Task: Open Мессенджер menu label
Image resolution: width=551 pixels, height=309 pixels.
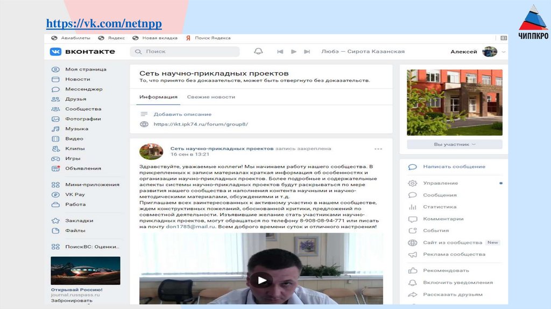Action: 84,89
